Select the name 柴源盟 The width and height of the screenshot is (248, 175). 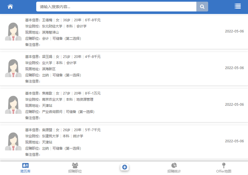tap(47, 130)
